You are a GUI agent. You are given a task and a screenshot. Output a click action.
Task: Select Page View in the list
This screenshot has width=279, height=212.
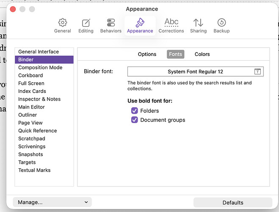44,123
